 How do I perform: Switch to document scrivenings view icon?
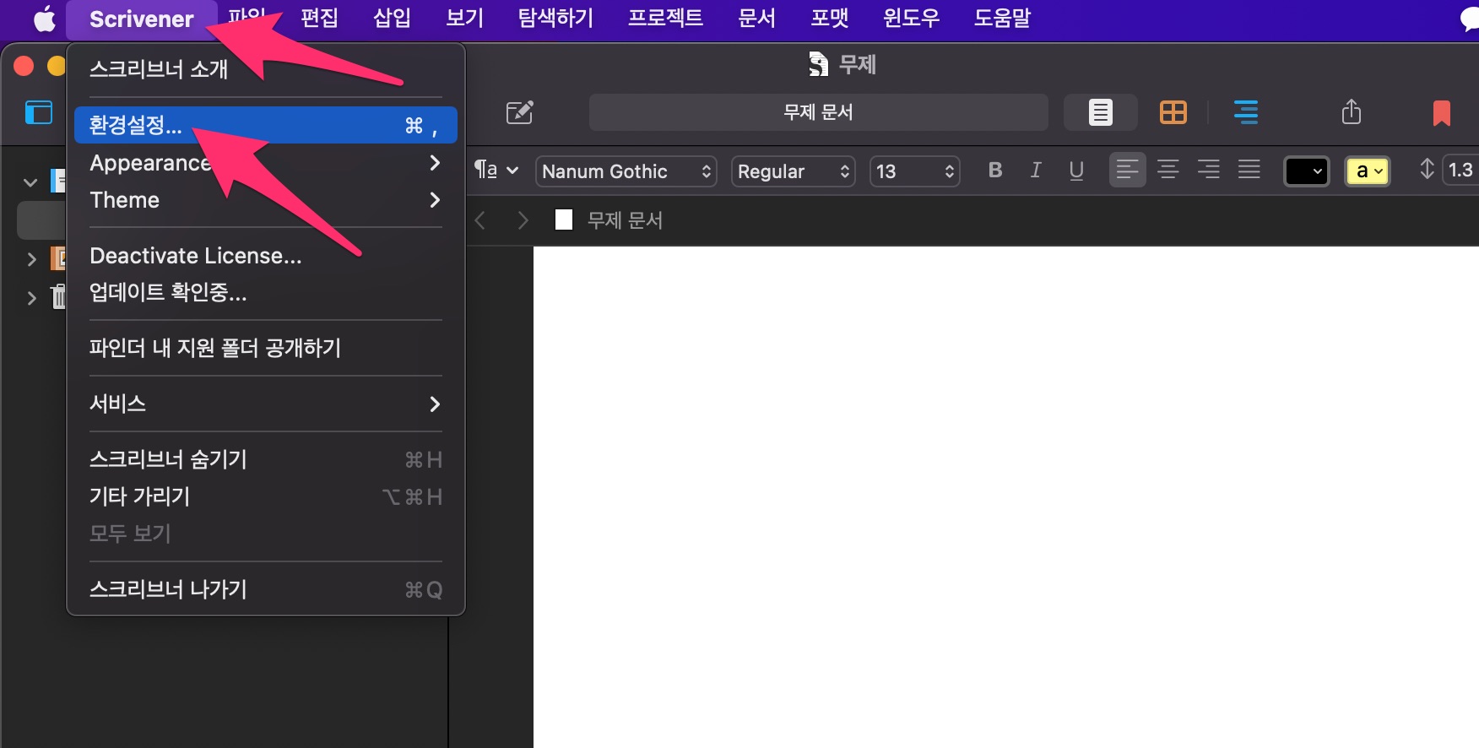pyautogui.click(x=1100, y=112)
